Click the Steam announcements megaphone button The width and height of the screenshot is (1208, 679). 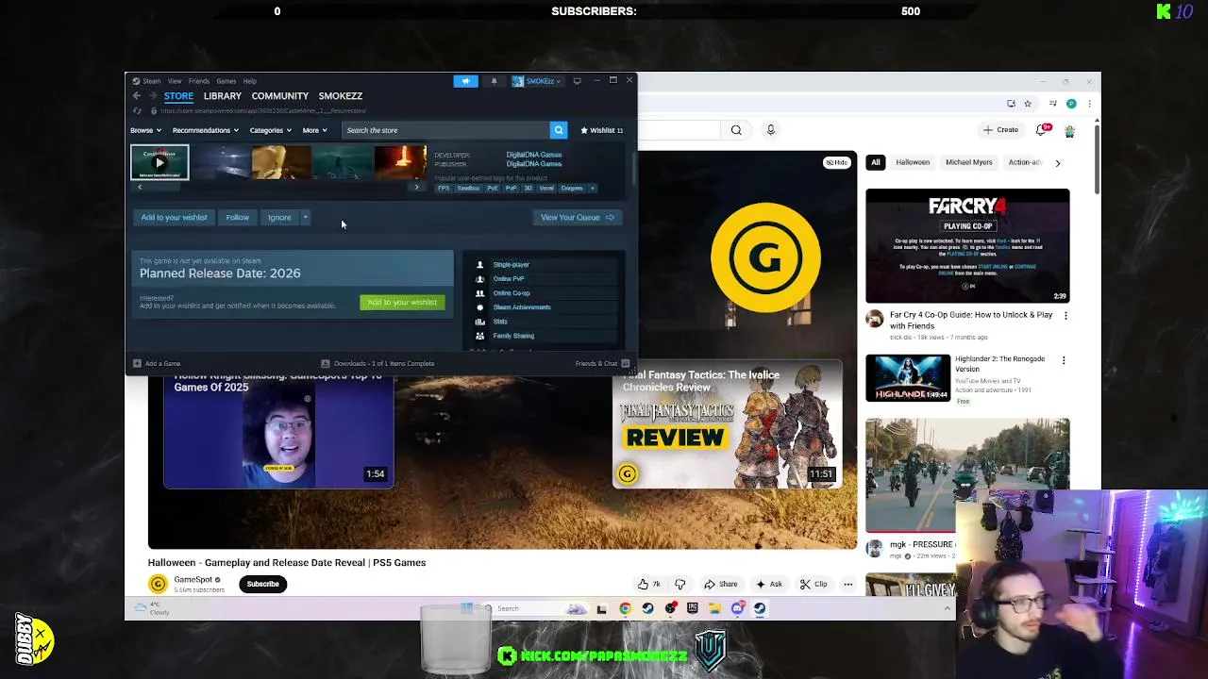point(465,81)
